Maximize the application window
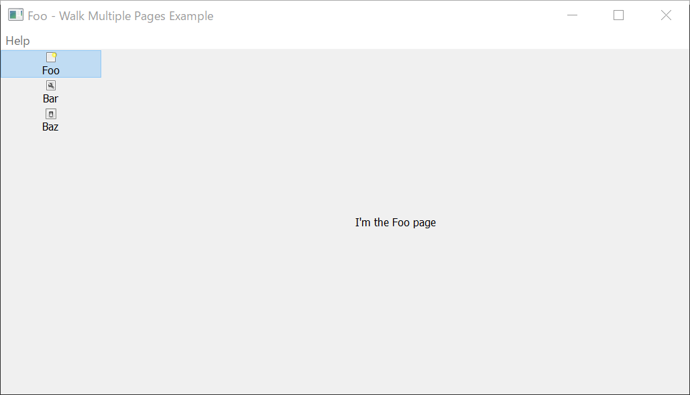 [x=618, y=15]
